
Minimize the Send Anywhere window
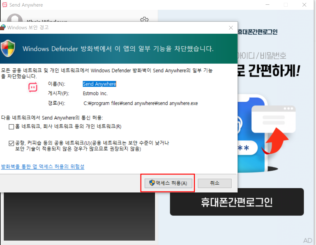coord(267,5)
